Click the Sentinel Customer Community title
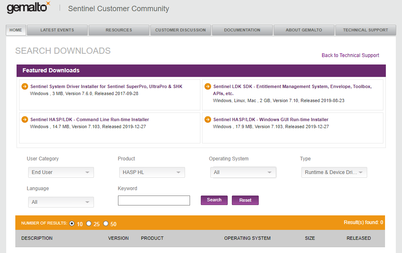Image resolution: width=402 pixels, height=253 pixels. pyautogui.click(x=118, y=9)
